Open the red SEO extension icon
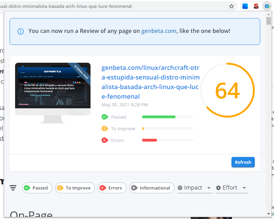This screenshot has width=274, height=219. pos(256,6)
